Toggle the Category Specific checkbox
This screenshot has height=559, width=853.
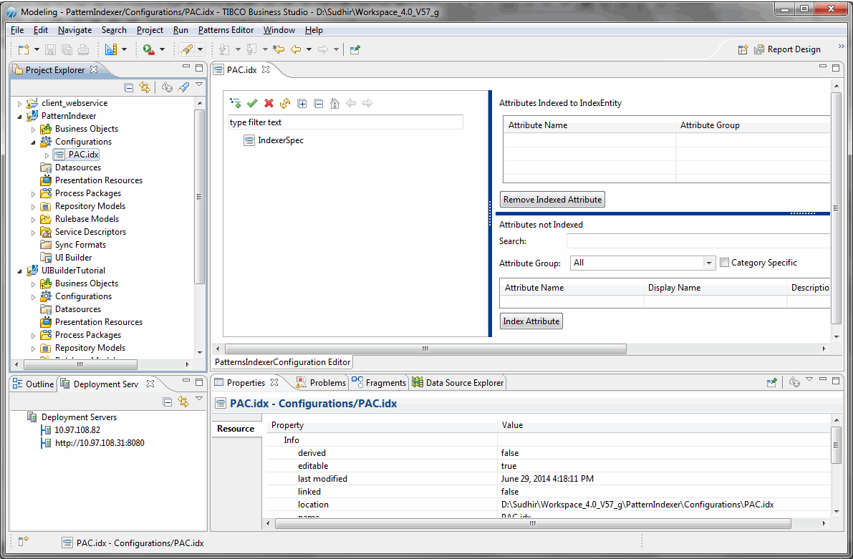tap(724, 263)
